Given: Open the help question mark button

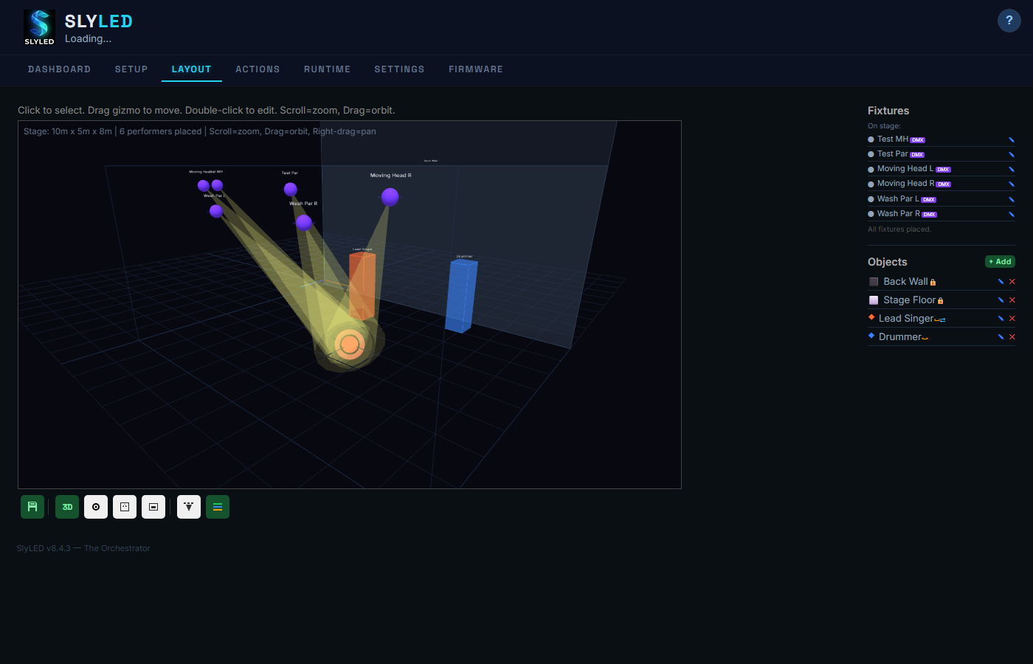Looking at the screenshot, I should pyautogui.click(x=1009, y=21).
